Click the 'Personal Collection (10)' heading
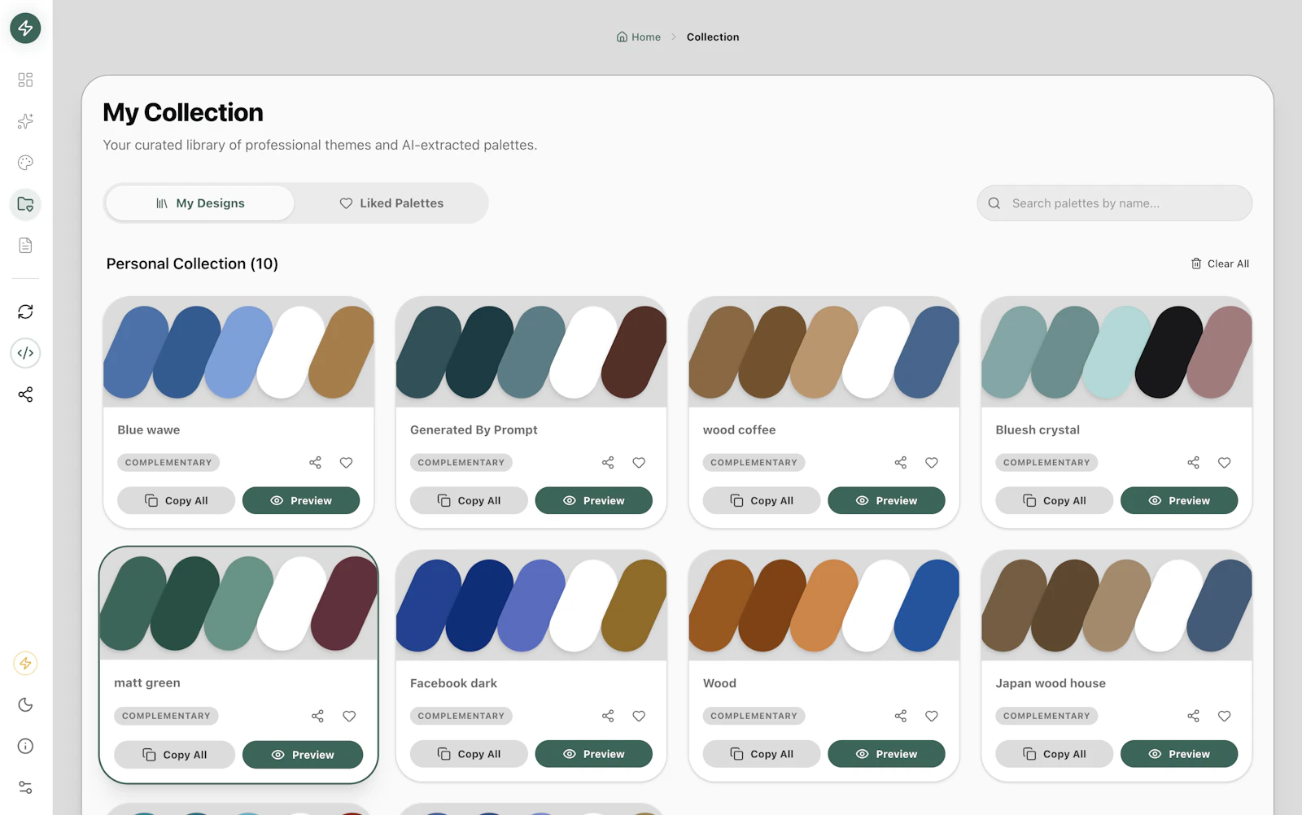This screenshot has height=815, width=1302. (192, 264)
